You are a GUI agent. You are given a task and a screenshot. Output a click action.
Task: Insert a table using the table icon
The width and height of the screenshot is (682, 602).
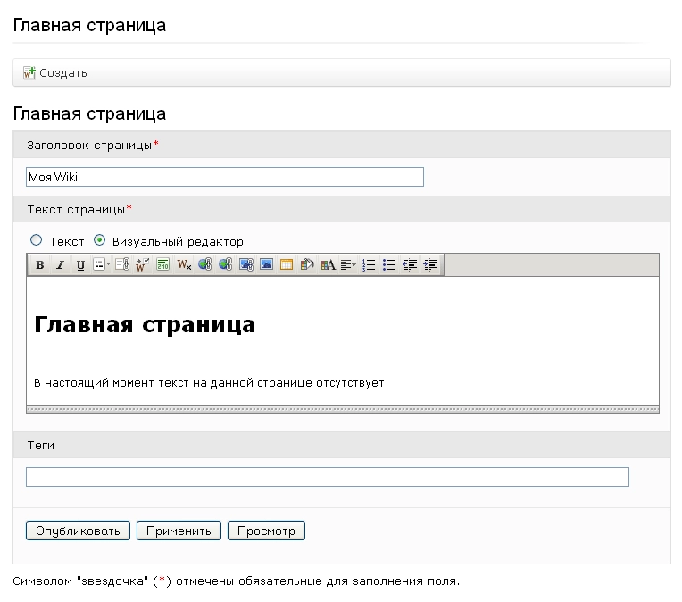[287, 264]
